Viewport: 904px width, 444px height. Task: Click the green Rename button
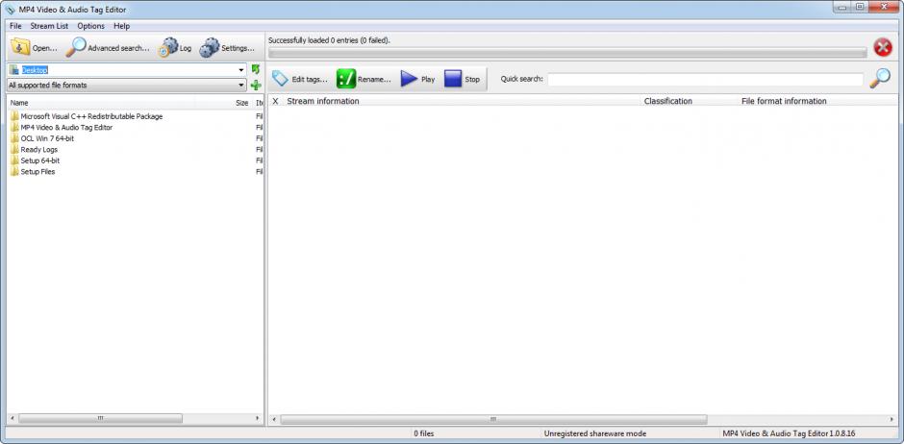pyautogui.click(x=364, y=79)
